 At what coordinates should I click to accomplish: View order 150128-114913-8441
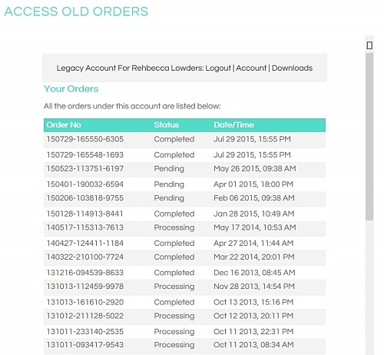[85, 214]
